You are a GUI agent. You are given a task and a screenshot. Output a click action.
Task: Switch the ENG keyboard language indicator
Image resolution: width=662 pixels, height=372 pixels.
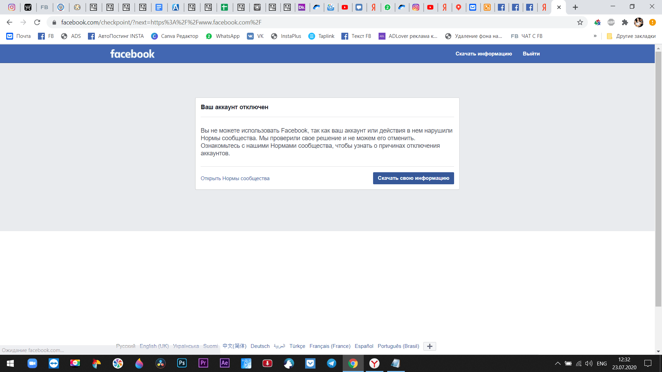coord(602,363)
